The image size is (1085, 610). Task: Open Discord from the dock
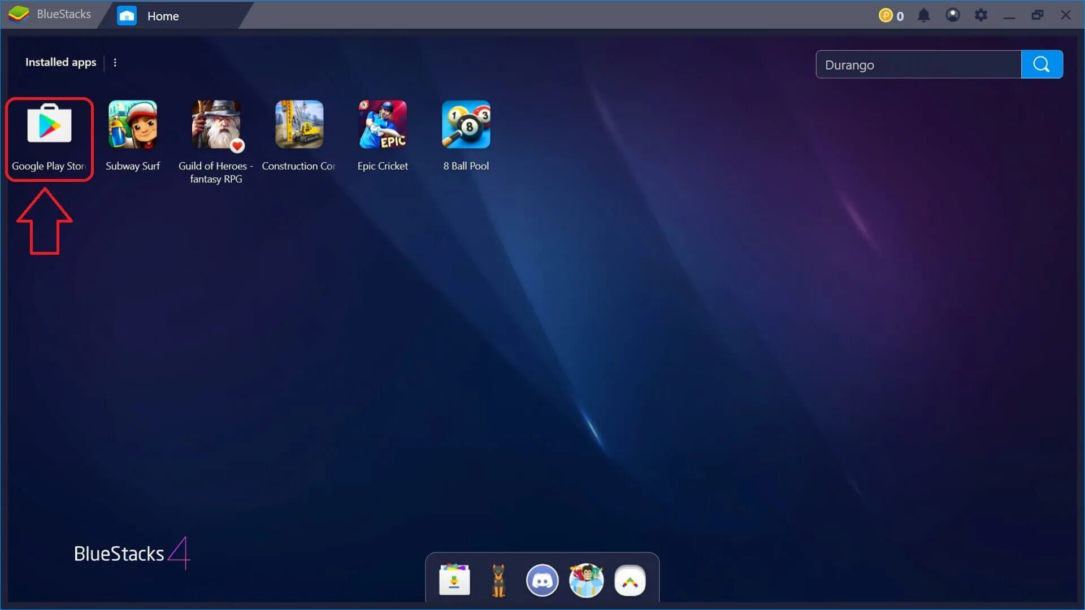(542, 580)
